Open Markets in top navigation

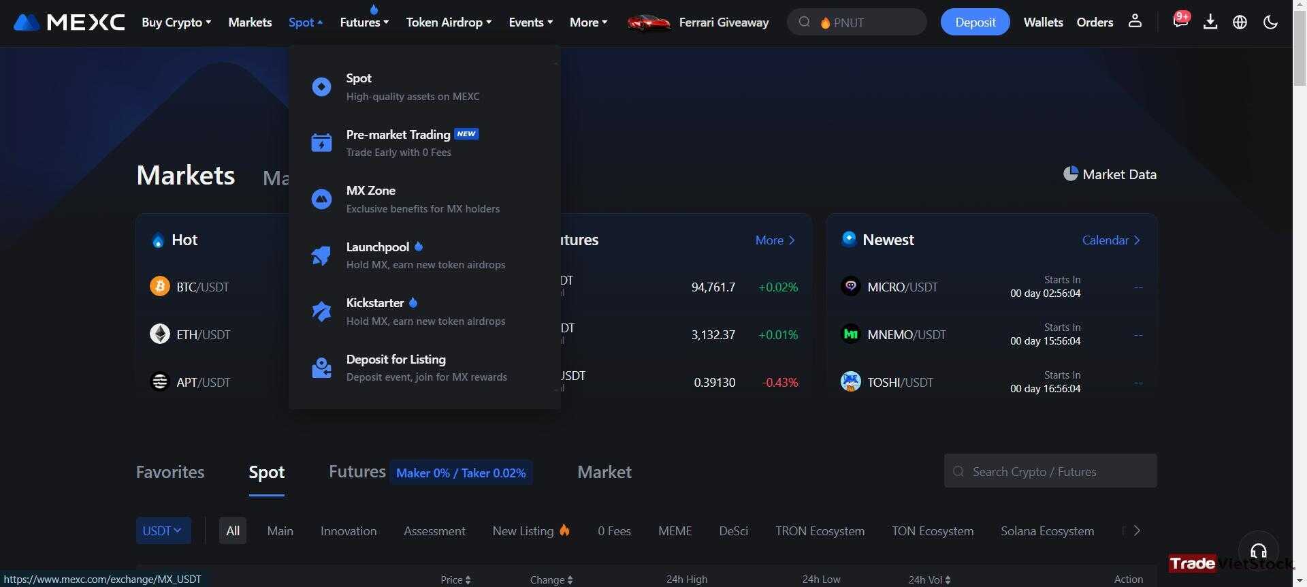[250, 22]
